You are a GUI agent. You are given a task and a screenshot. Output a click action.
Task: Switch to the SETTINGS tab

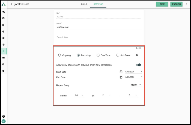click(x=98, y=4)
